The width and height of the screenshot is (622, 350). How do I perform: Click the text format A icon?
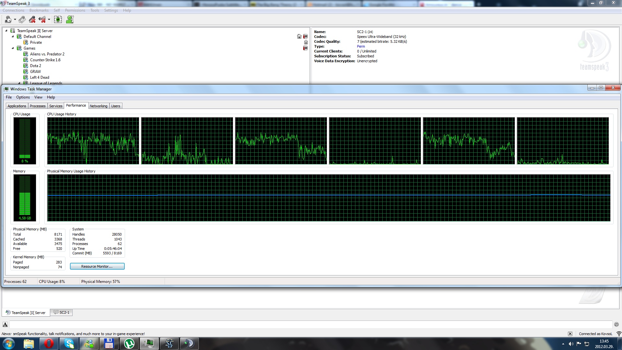tap(5, 324)
